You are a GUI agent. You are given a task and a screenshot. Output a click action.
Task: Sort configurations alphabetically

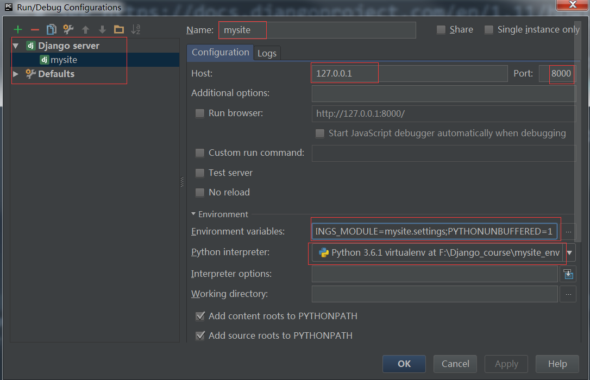click(136, 29)
